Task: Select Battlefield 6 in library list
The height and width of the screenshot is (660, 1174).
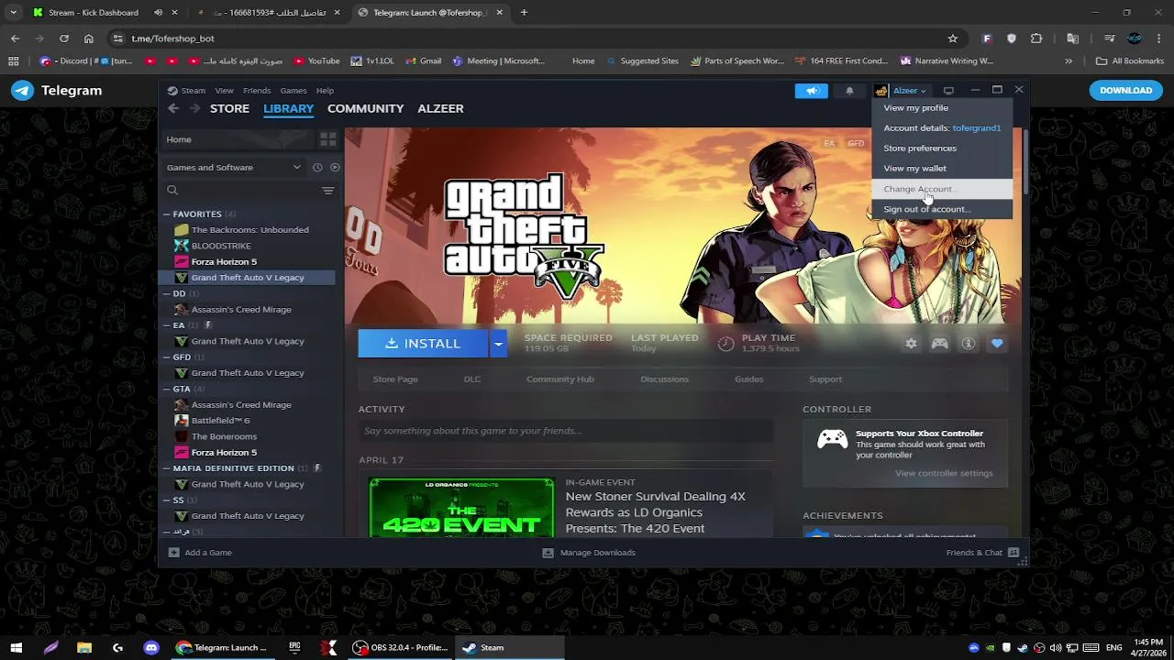Action: click(220, 421)
